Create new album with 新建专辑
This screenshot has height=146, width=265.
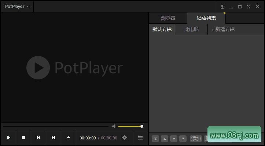point(223,29)
